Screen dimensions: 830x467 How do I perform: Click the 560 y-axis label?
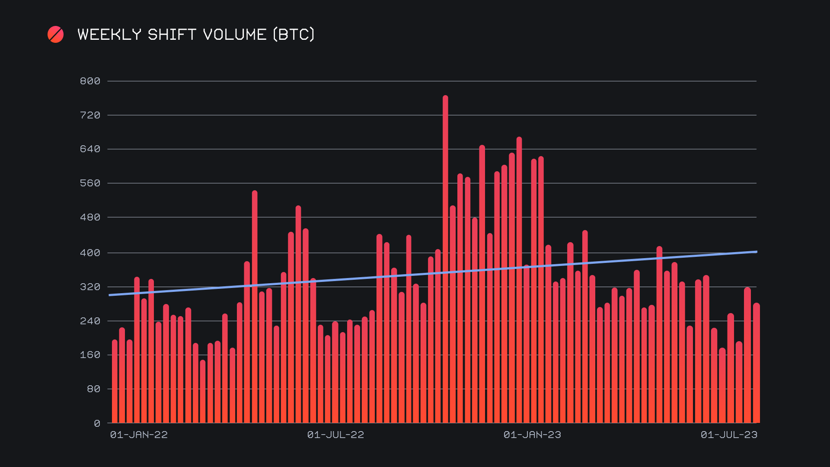[x=90, y=183]
